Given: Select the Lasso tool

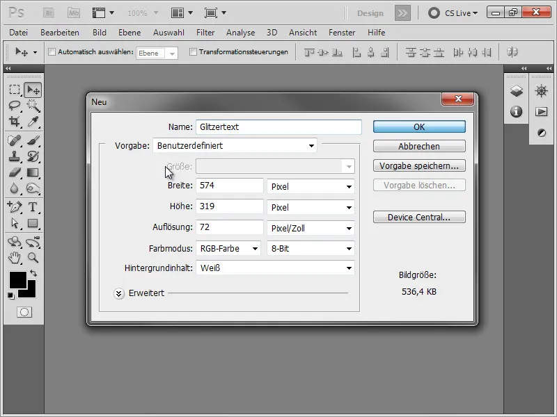Looking at the screenshot, I should coord(15,106).
